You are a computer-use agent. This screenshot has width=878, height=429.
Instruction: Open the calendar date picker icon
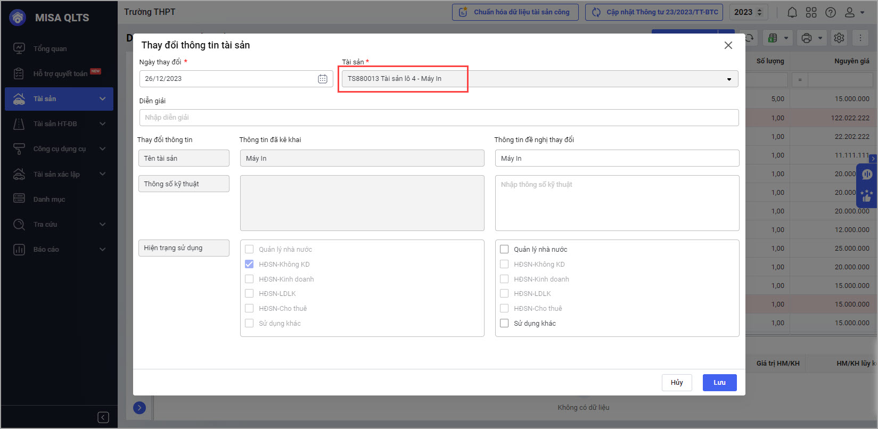click(x=322, y=79)
